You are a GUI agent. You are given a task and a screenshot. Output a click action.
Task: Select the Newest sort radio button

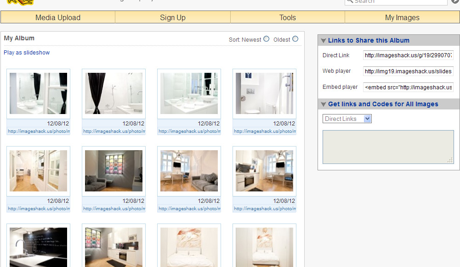[267, 39]
